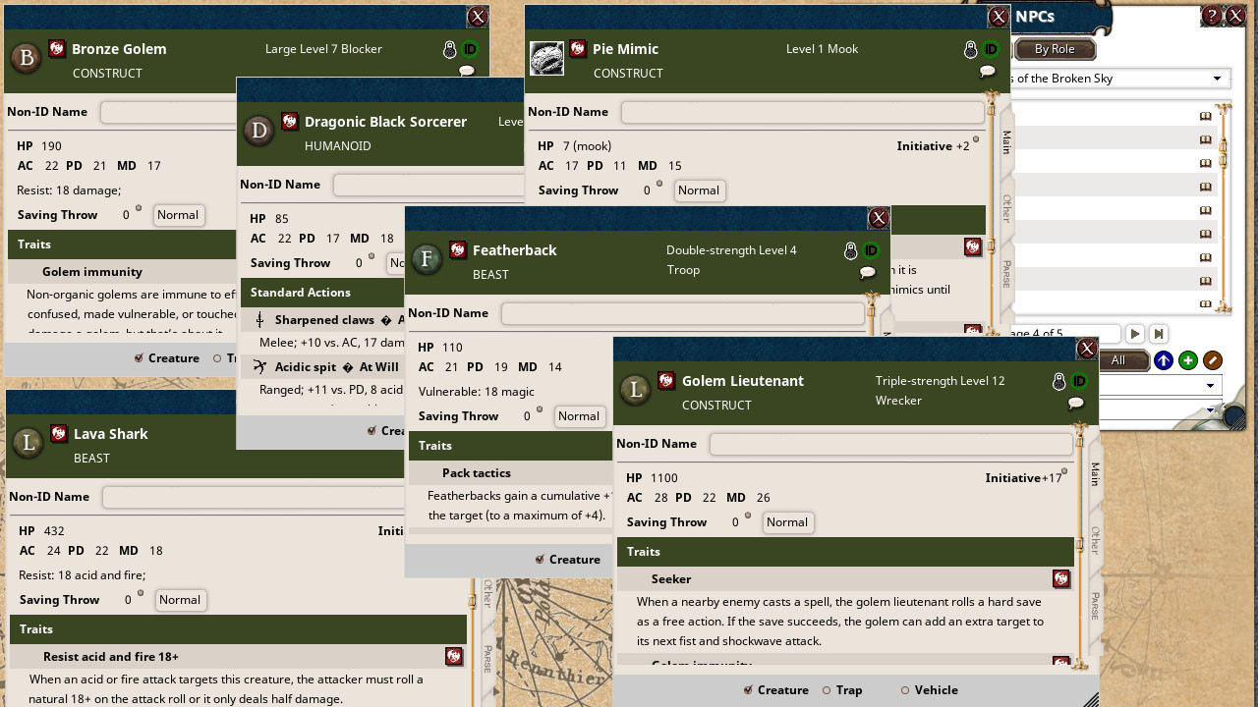
Task: Open the 'of the Broken Sky' module dropdown
Action: (x=1219, y=78)
